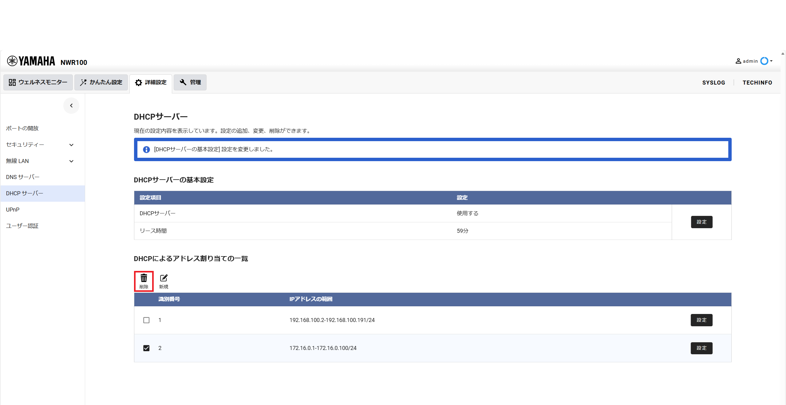Uncheck the checkbox for ID 2
Viewport: 786px width, 405px height.
pyautogui.click(x=146, y=348)
